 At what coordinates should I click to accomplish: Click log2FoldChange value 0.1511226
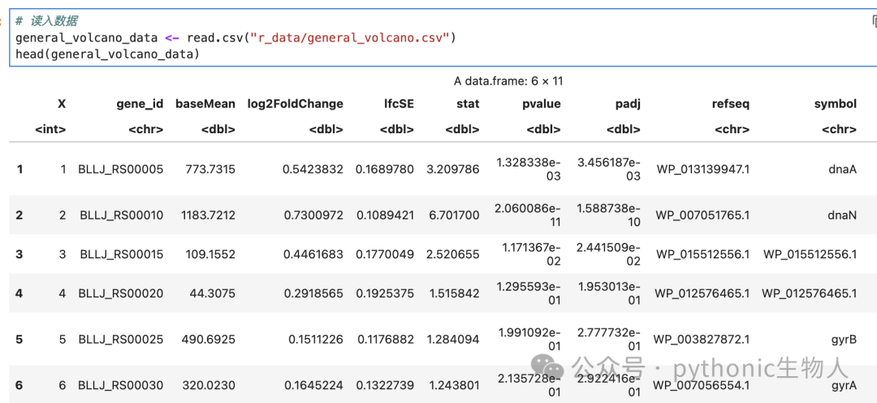click(x=316, y=339)
